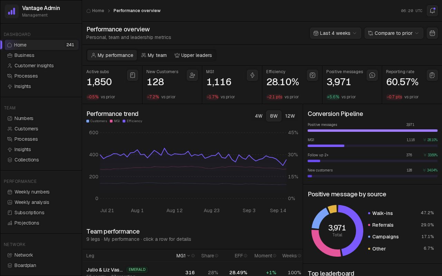Click the Reporting rate clipboard icon
This screenshot has width=442, height=276.
click(x=432, y=75)
